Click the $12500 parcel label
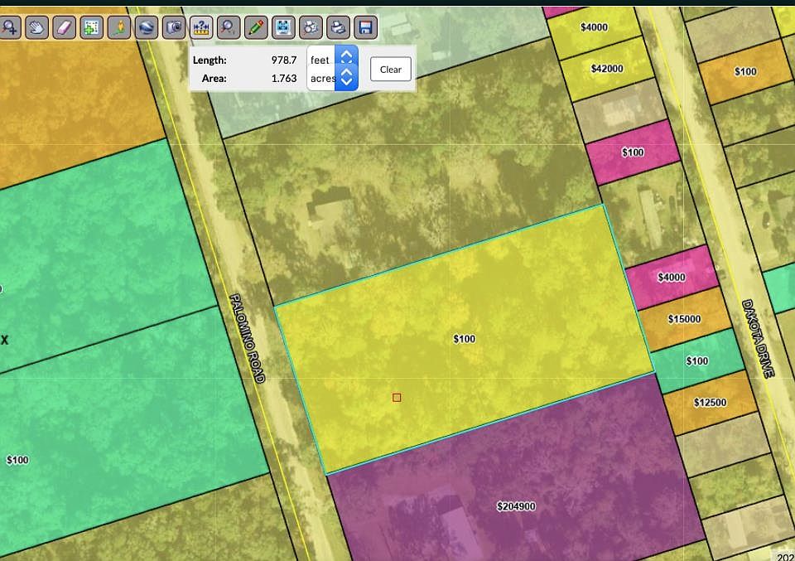 710,402
